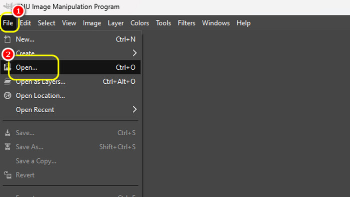350x197 pixels.
Task: Open the Colors menu
Action: 139,23
